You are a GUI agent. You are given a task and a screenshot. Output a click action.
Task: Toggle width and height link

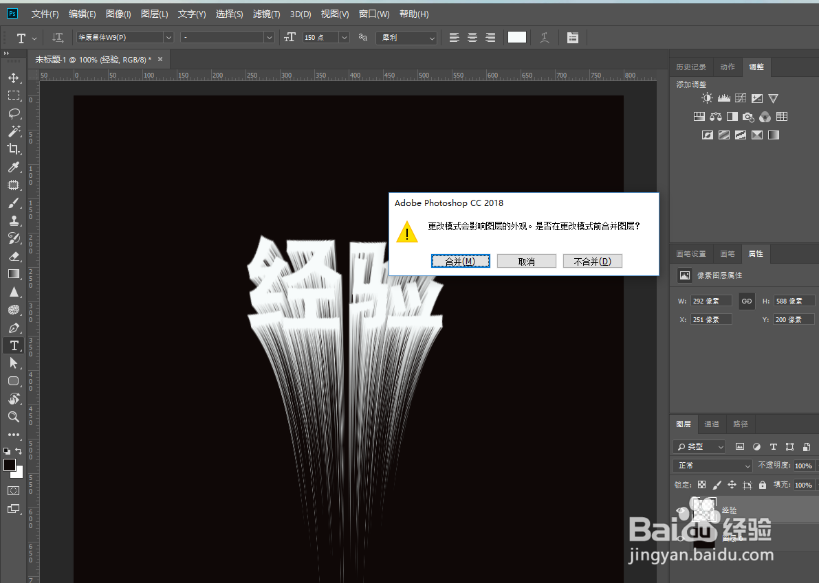point(746,301)
